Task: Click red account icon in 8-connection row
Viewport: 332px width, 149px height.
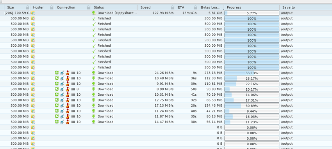Action: [68, 89]
